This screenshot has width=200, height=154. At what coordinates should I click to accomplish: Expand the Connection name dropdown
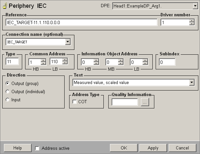pos(67,42)
